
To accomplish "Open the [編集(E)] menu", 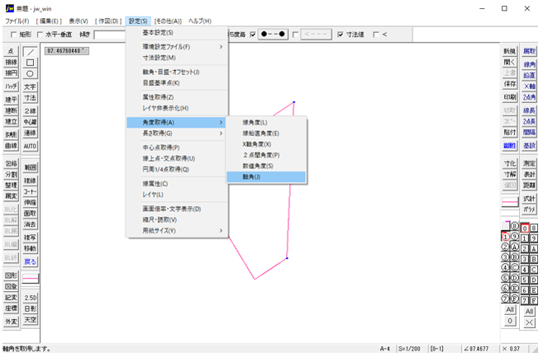I will point(49,21).
